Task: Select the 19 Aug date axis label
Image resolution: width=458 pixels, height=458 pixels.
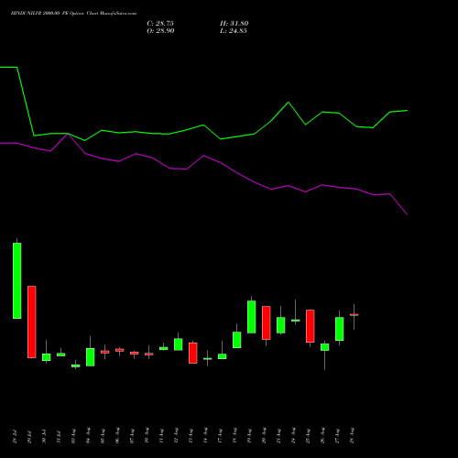Action: 249,436
